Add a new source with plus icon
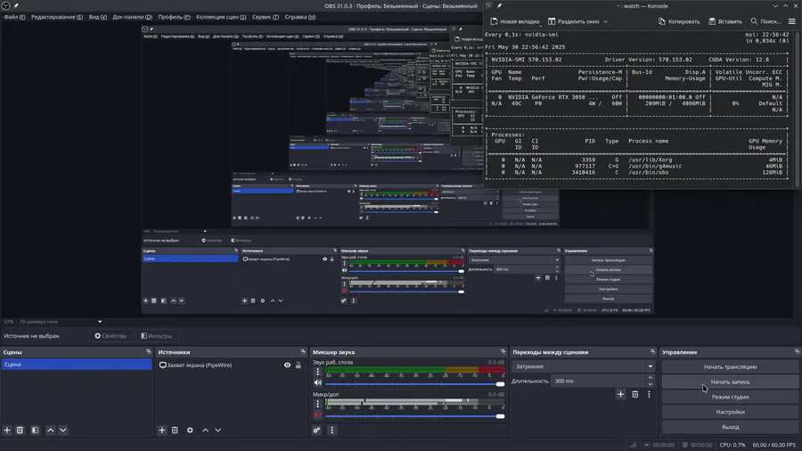802x451 pixels. (x=161, y=430)
